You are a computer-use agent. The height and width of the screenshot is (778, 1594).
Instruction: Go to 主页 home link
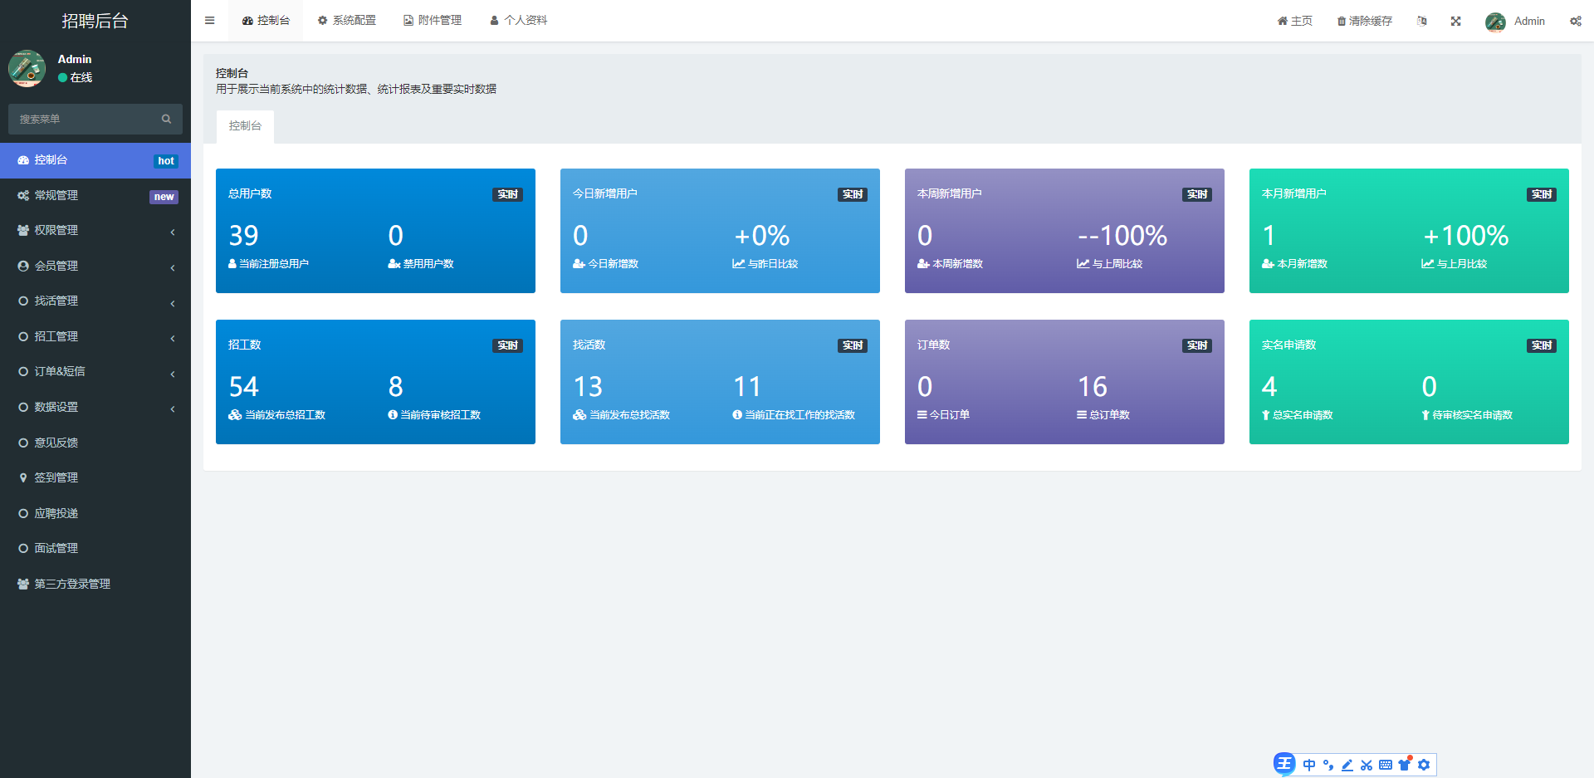tap(1294, 21)
